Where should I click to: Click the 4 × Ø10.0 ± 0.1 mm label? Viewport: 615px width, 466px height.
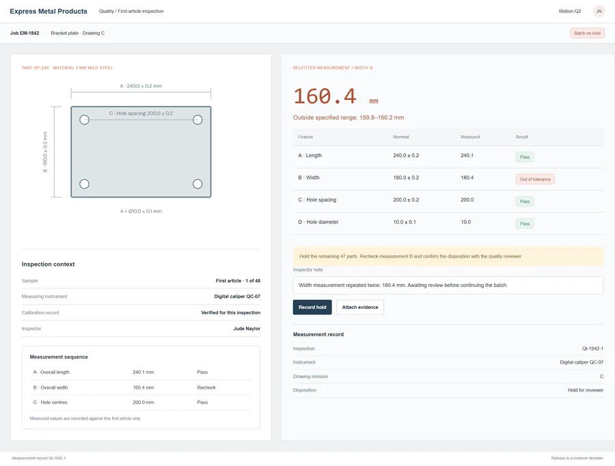point(141,211)
